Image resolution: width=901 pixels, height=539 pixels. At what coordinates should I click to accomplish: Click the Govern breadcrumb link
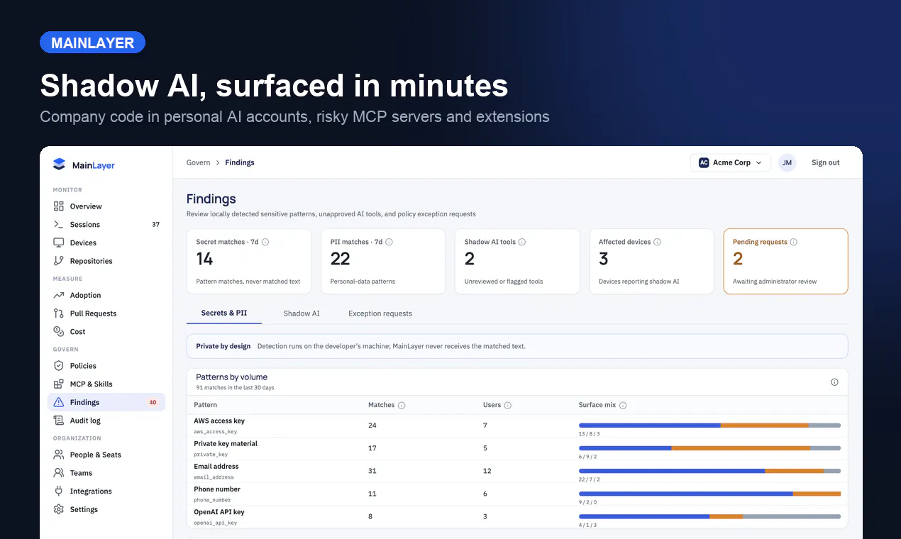pyautogui.click(x=199, y=162)
